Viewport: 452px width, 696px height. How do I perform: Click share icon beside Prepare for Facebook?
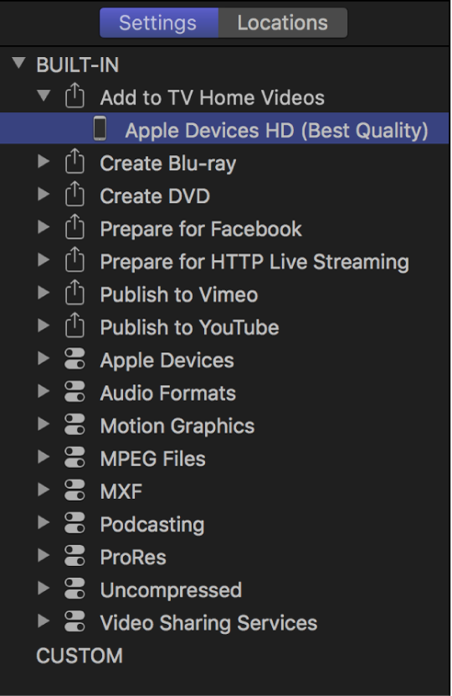tap(74, 226)
